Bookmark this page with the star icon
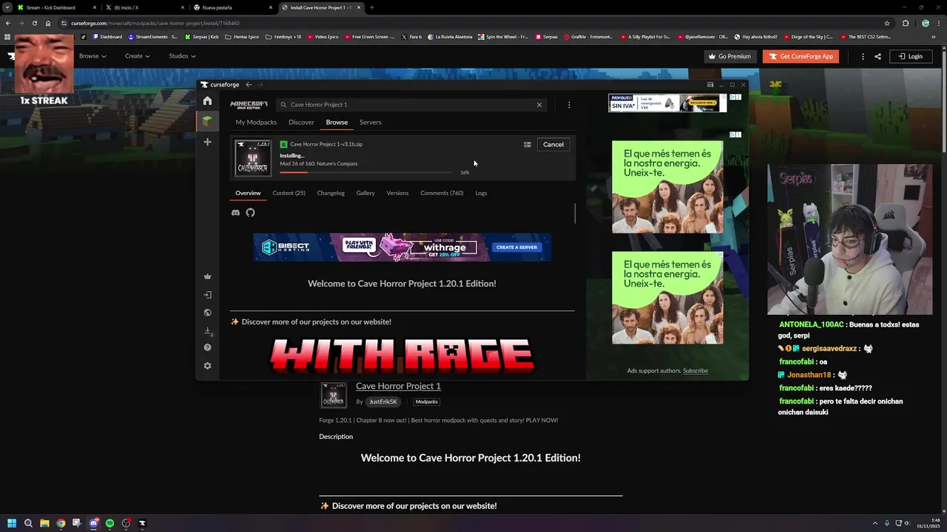Image resolution: width=947 pixels, height=532 pixels. tap(887, 23)
